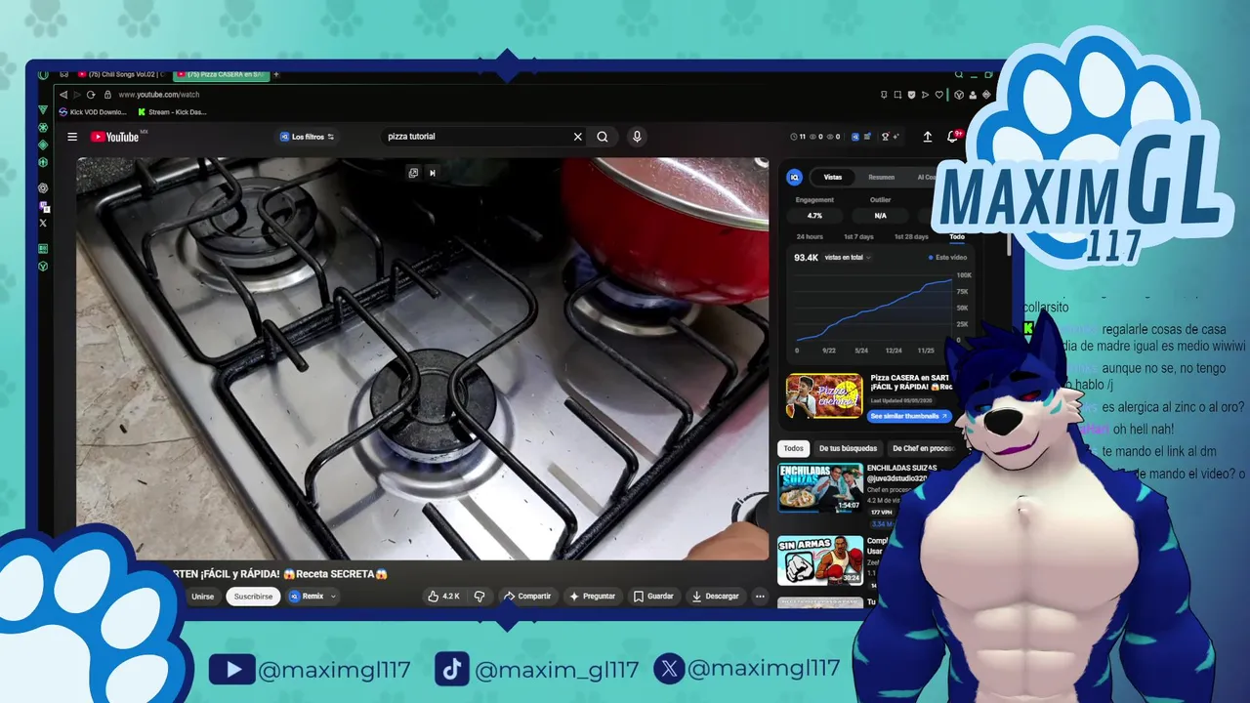Dislike the video with thumbs down
1250x703 pixels.
pyautogui.click(x=479, y=596)
